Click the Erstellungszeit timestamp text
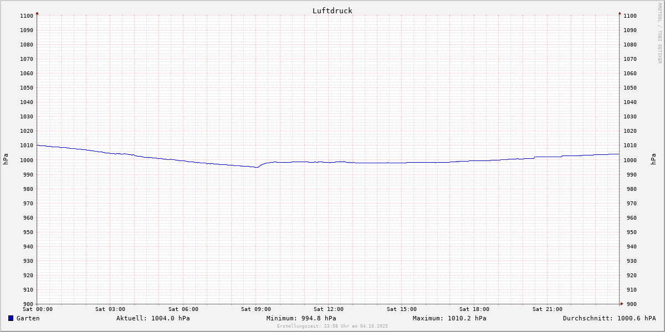This screenshot has height=332, width=665. (332, 326)
